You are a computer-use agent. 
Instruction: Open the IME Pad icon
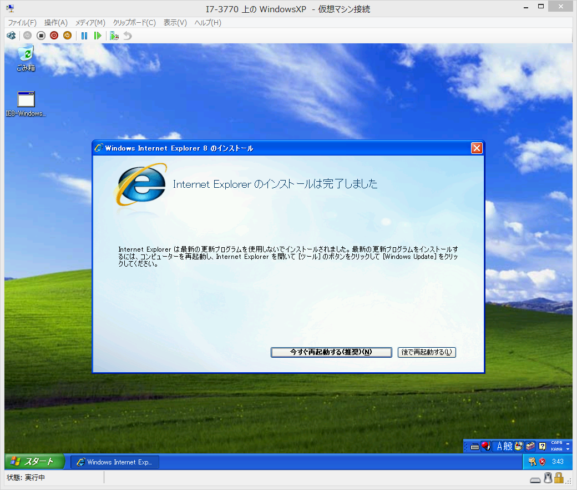[519, 447]
